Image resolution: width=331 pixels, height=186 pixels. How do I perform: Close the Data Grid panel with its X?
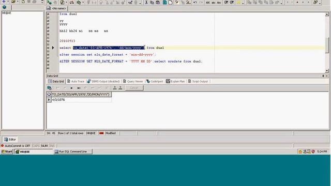click(x=326, y=76)
